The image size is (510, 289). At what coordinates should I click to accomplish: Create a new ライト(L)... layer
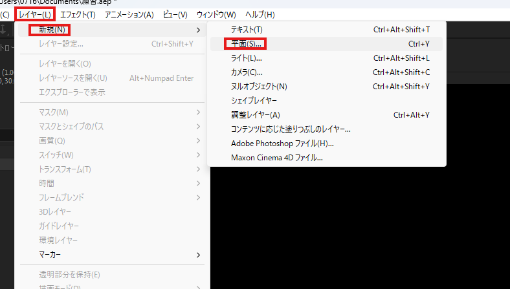[x=246, y=58]
